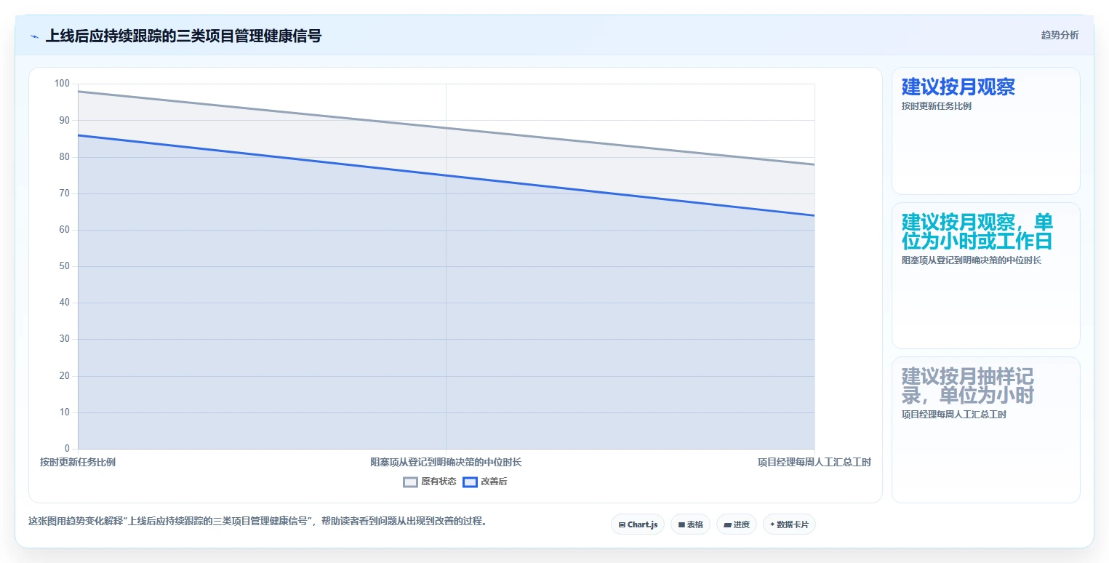Click the y-axis value 100
The height and width of the screenshot is (563, 1109).
coord(62,84)
